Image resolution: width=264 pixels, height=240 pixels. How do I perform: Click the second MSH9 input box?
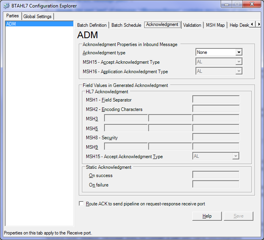click(170, 146)
